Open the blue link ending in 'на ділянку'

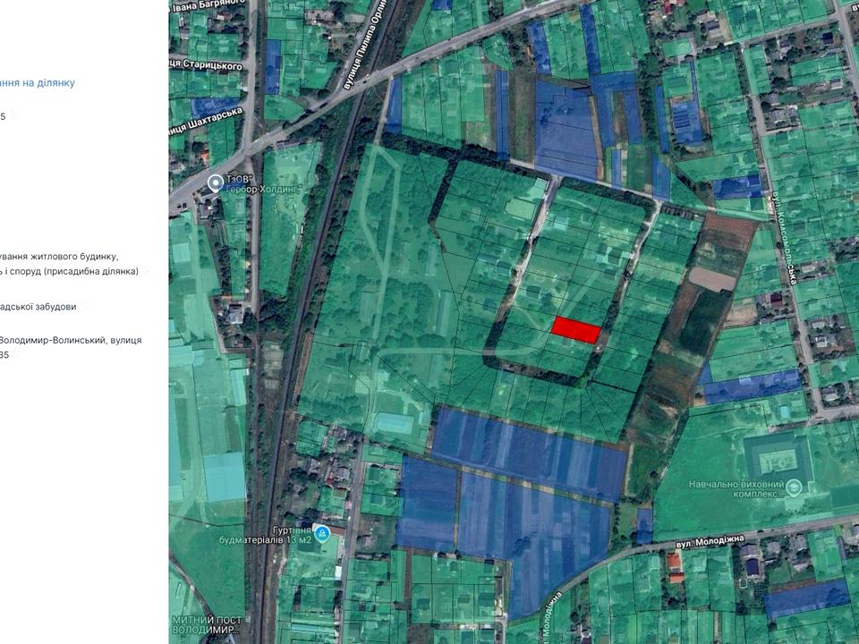click(38, 83)
